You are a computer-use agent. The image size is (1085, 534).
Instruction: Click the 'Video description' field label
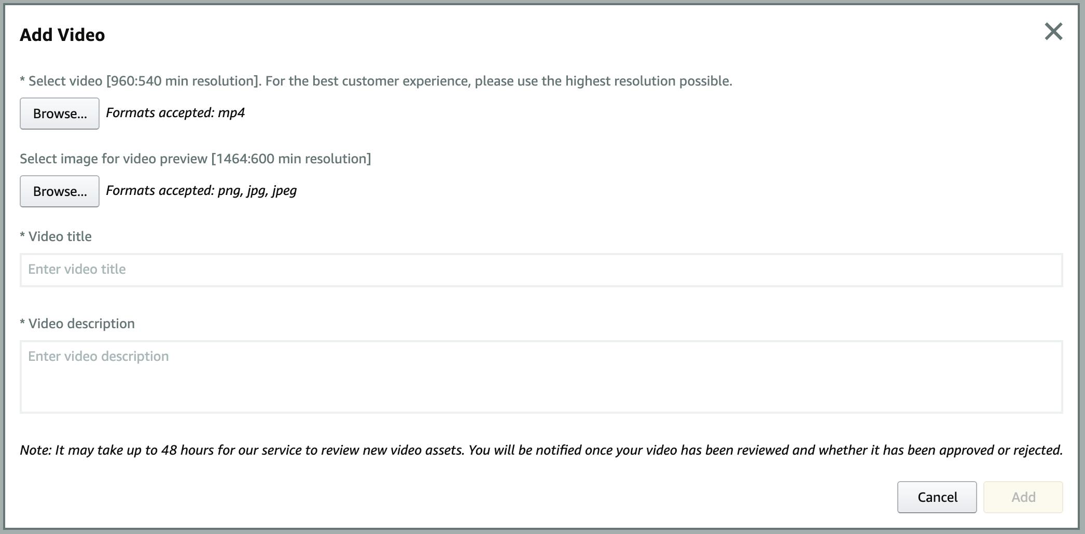click(x=81, y=324)
